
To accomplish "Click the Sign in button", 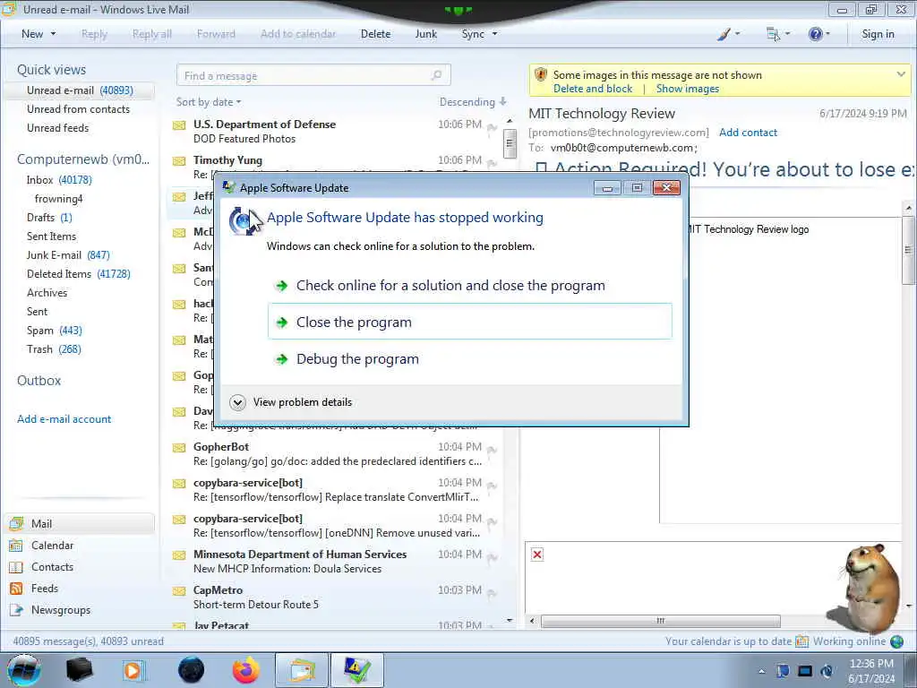I will [878, 34].
